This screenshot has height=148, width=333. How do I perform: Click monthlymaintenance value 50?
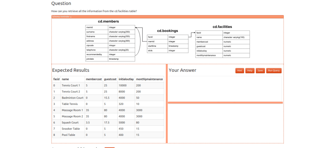149,98
